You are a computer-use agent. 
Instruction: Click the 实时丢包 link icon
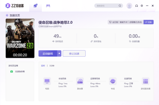92,41
